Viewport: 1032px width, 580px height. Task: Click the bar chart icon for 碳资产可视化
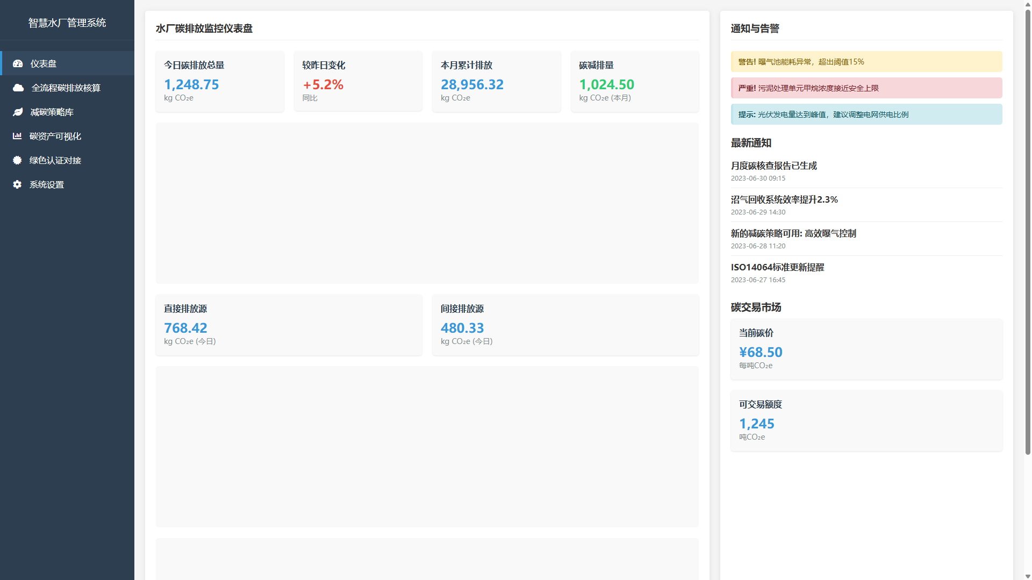pyautogui.click(x=17, y=136)
